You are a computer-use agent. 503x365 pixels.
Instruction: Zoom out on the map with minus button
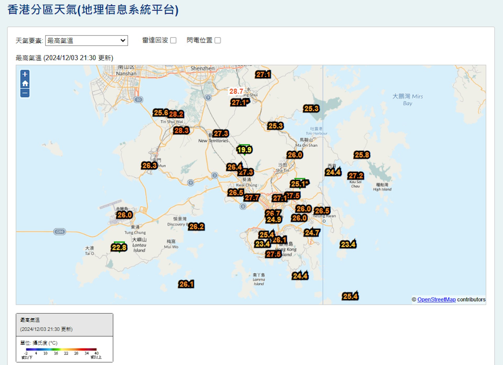(x=25, y=93)
